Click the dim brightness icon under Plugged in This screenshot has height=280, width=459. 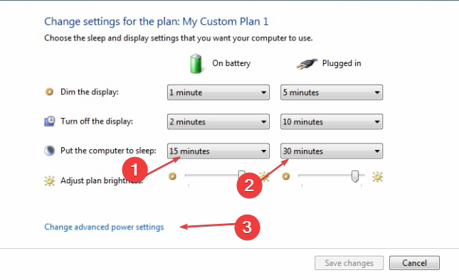[x=285, y=176]
